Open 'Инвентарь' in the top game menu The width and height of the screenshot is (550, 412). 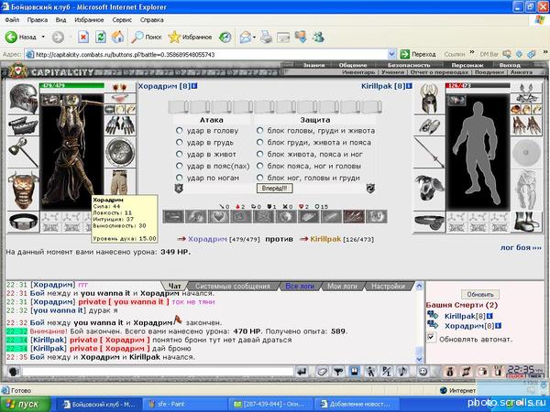(358, 71)
